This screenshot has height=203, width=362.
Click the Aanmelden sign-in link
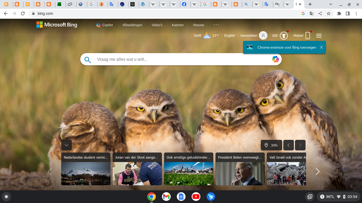pos(249,36)
